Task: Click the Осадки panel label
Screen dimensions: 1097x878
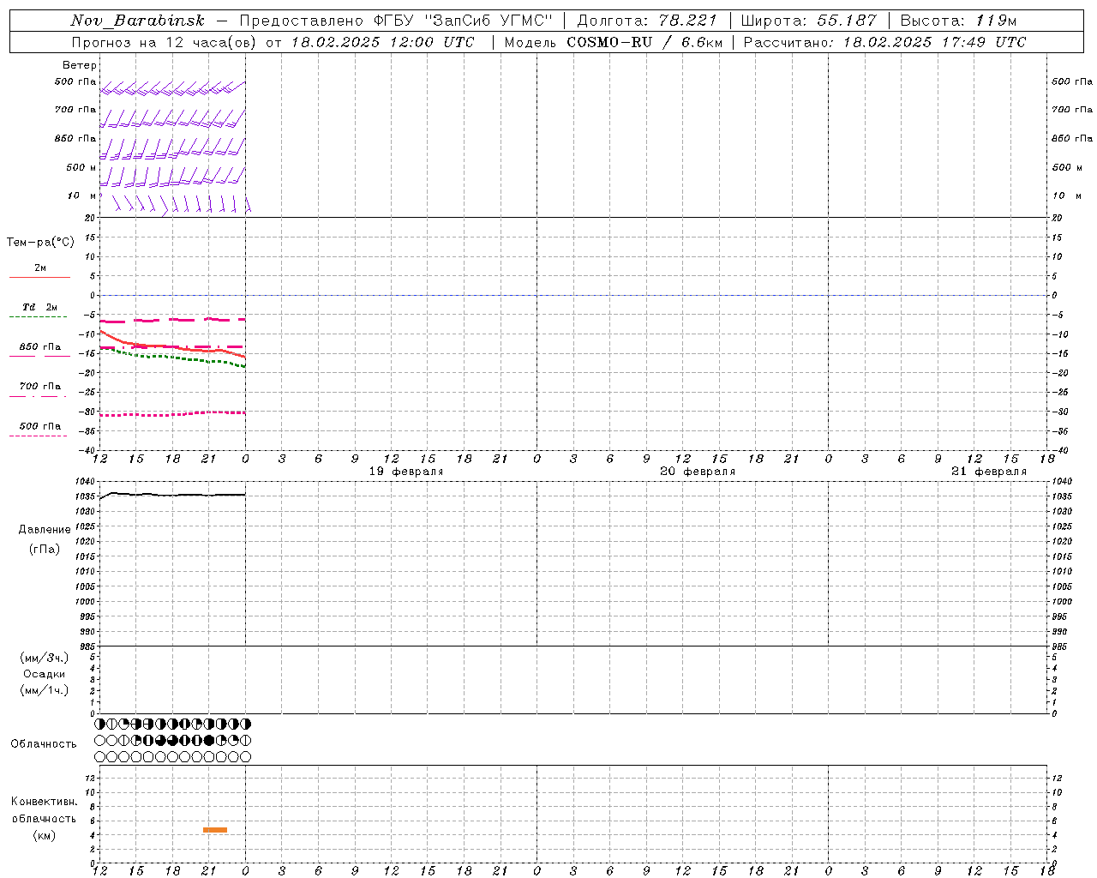Action: (45, 674)
